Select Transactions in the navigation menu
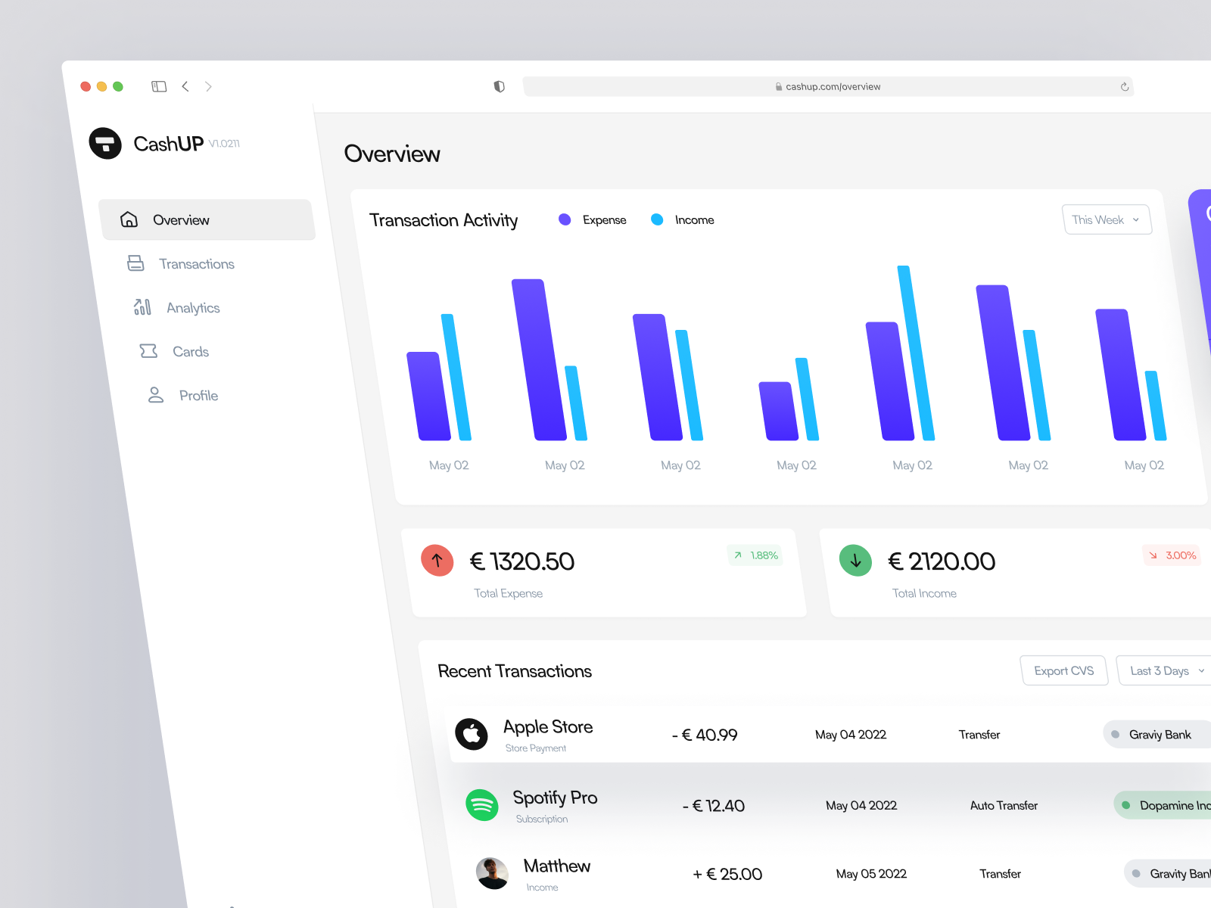1211x908 pixels. [197, 263]
